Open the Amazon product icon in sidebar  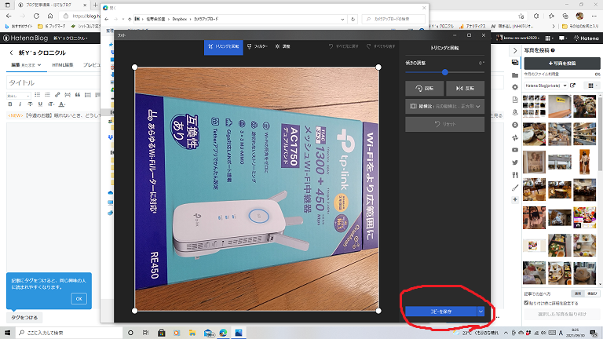515,112
